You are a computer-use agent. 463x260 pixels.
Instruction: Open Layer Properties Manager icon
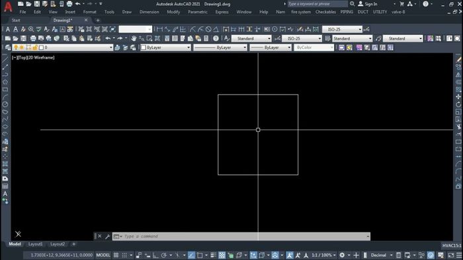(8, 48)
